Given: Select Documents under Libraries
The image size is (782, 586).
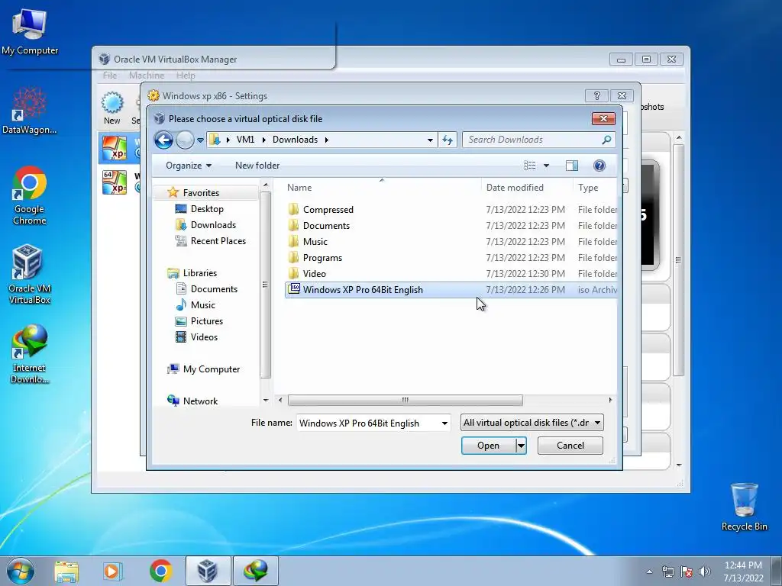Looking at the screenshot, I should pyautogui.click(x=214, y=289).
